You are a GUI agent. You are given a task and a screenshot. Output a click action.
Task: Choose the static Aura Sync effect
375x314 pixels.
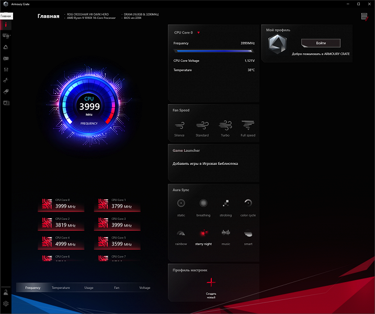pos(181,208)
